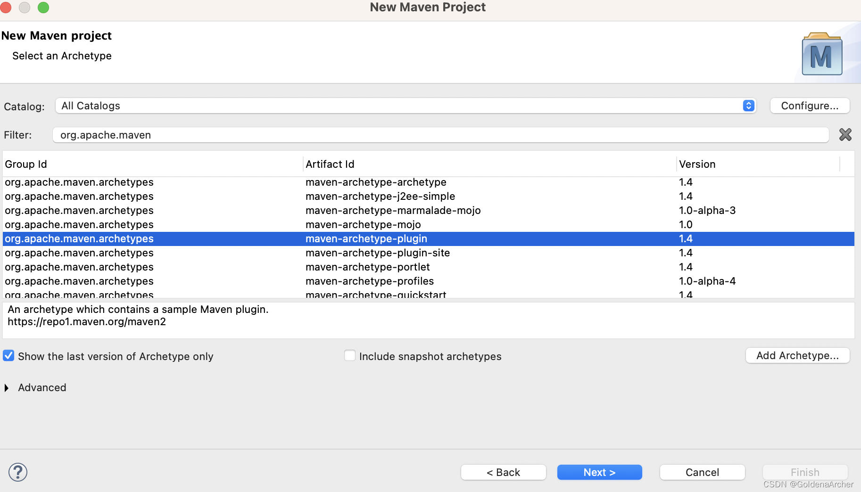861x492 pixels.
Task: Click the Maven M wizard icon
Action: click(822, 54)
